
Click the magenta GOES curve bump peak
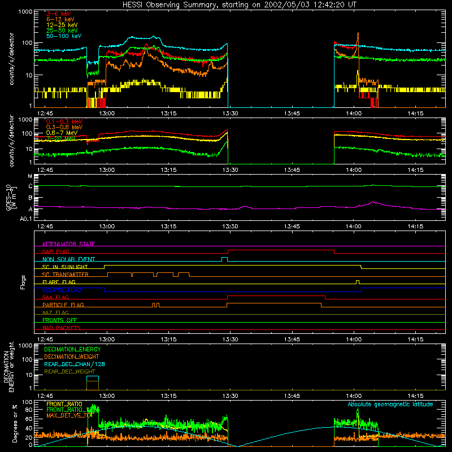(x=373, y=202)
